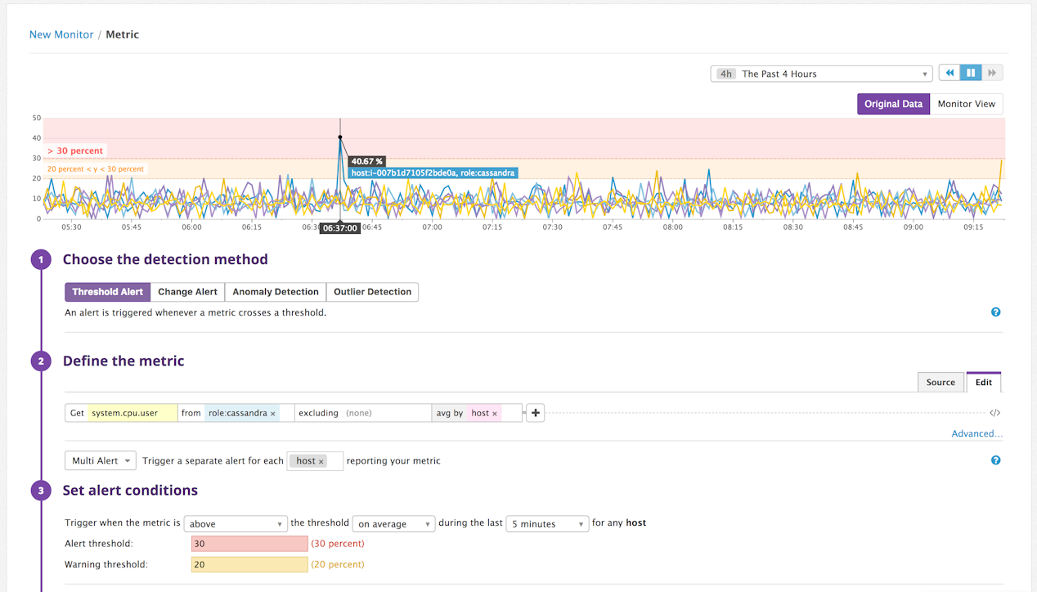The image size is (1037, 592).
Task: Pause the live graph updates
Action: click(971, 74)
